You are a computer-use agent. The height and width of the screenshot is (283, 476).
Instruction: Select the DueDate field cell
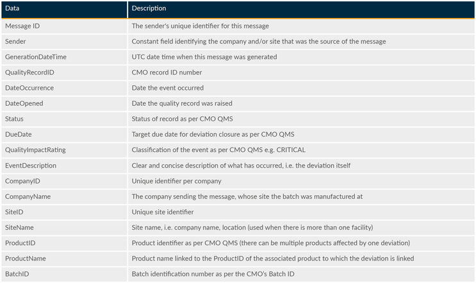pyautogui.click(x=18, y=135)
